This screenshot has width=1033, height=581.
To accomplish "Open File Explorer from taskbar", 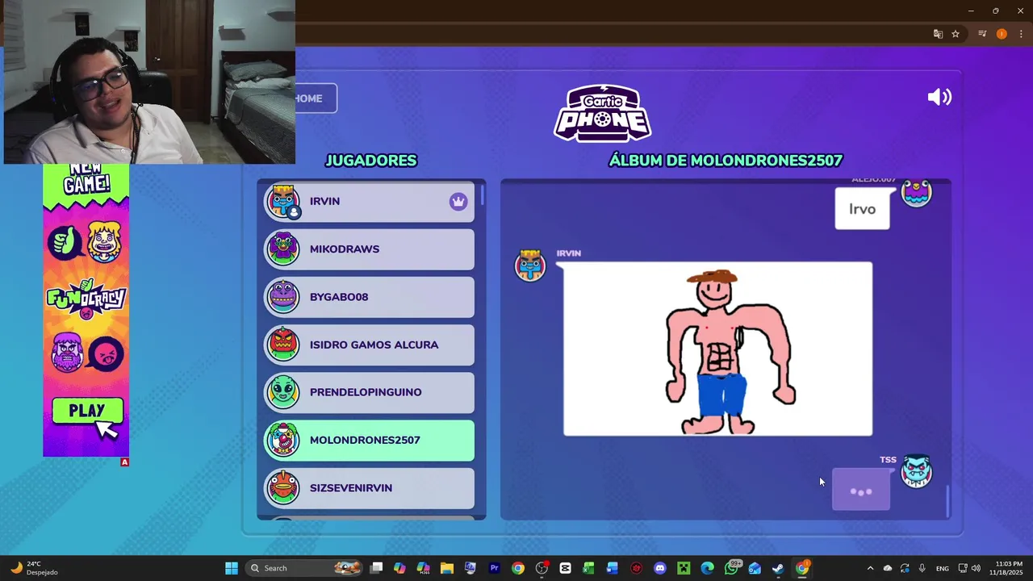I will point(447,568).
